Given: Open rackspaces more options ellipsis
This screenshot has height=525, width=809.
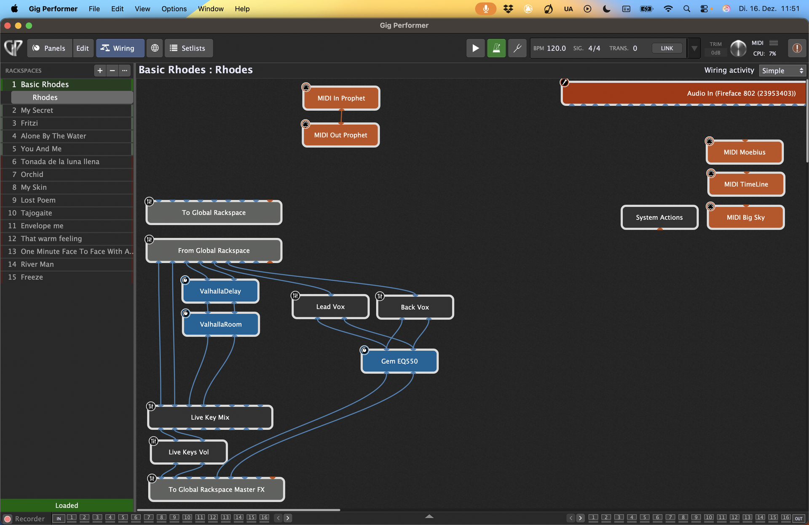Looking at the screenshot, I should pyautogui.click(x=124, y=70).
